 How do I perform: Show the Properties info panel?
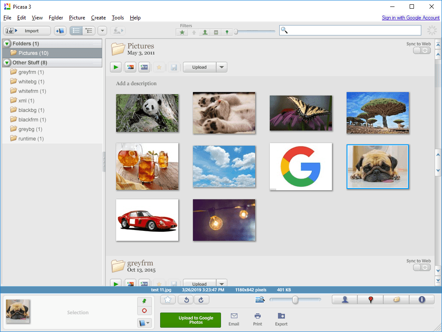422,300
